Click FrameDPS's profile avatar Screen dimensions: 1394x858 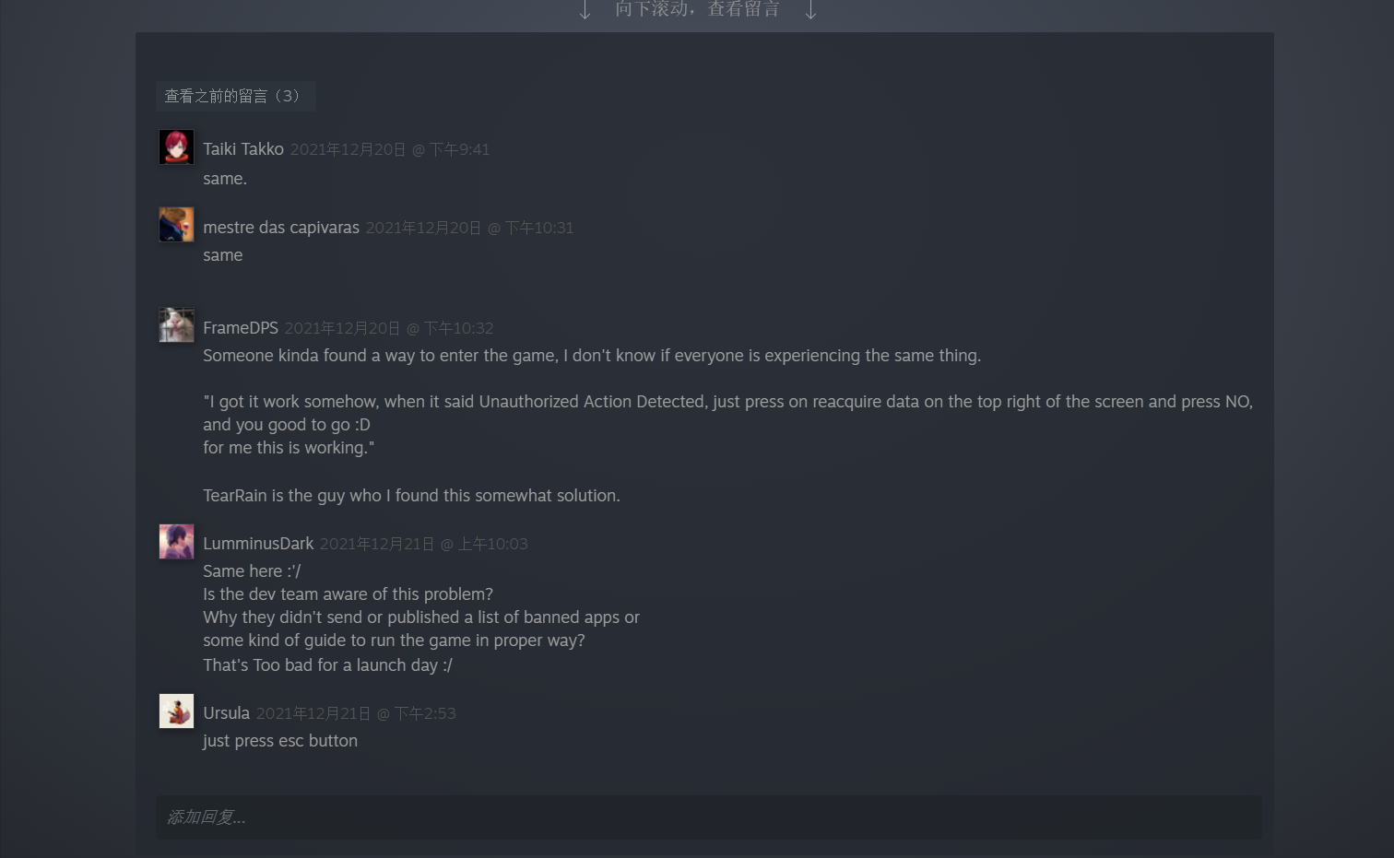tap(176, 325)
